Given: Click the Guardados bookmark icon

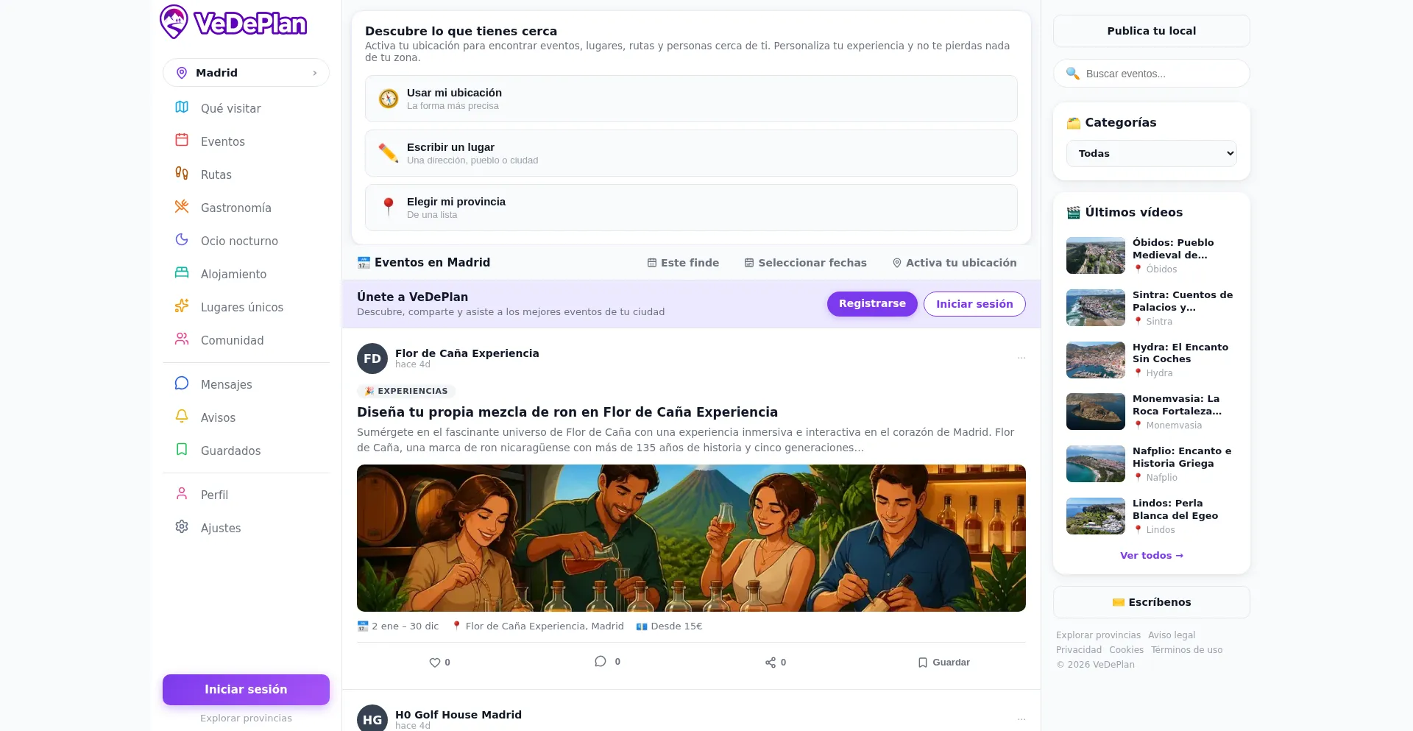Looking at the screenshot, I should [x=182, y=449].
